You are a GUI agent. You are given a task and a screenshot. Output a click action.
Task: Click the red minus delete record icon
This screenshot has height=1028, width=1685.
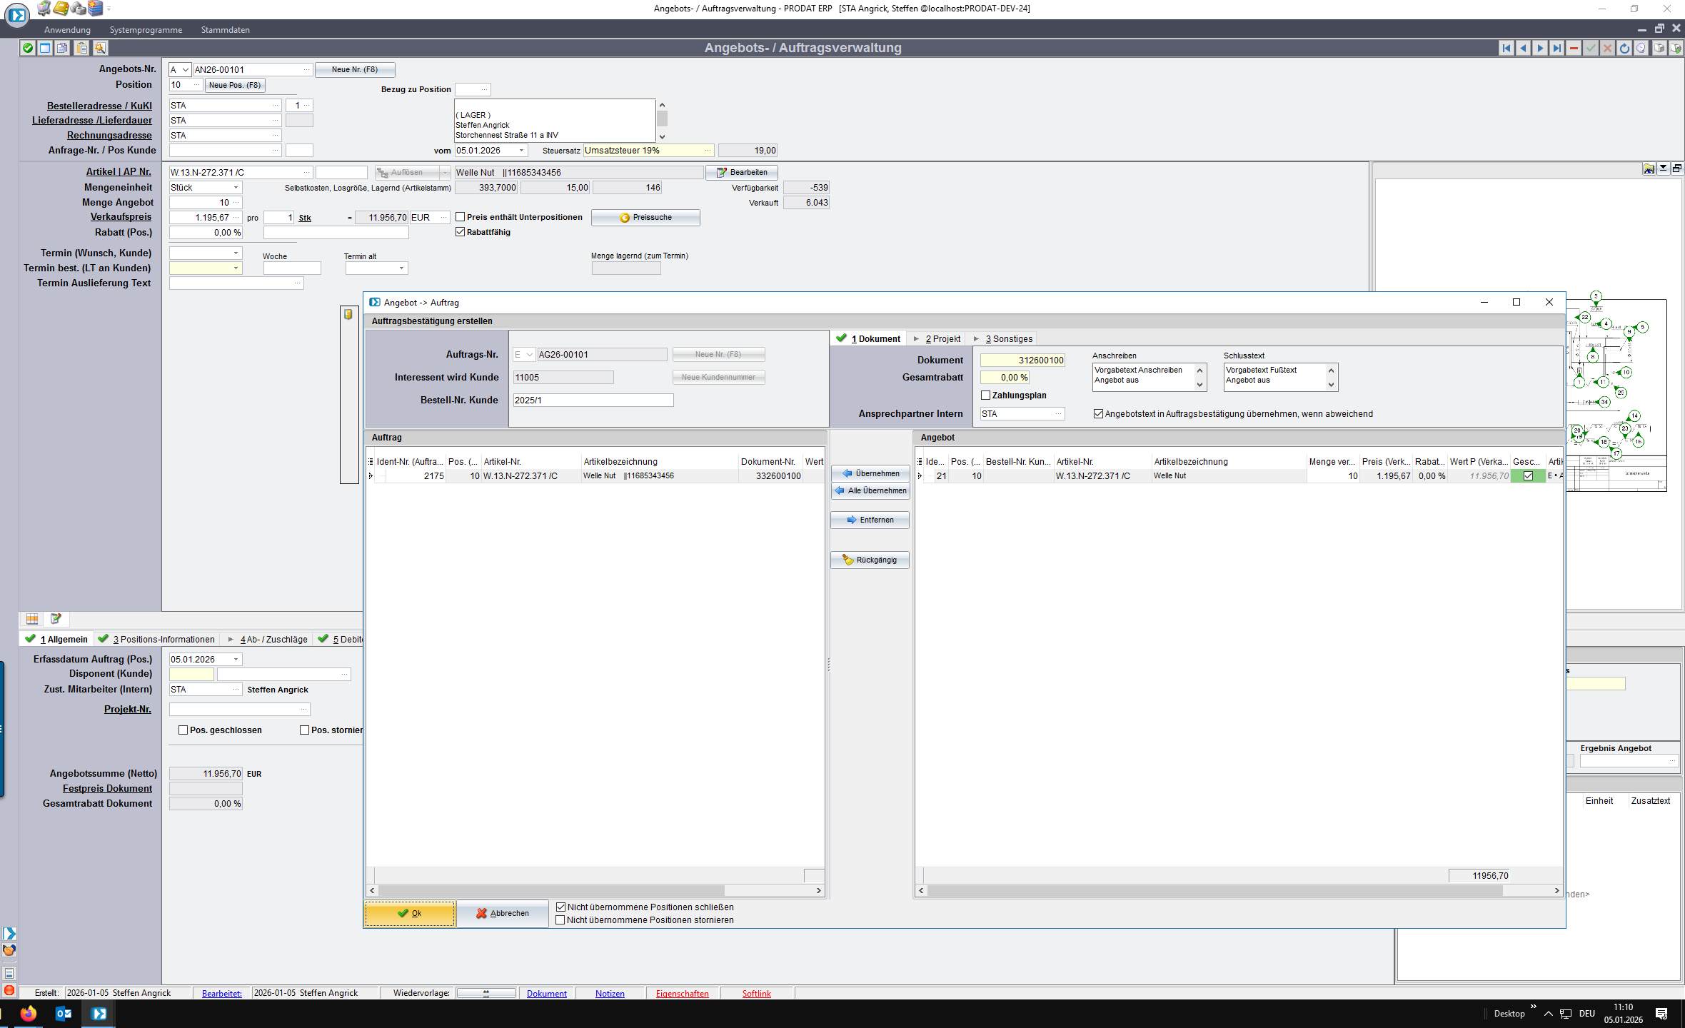[x=1574, y=48]
